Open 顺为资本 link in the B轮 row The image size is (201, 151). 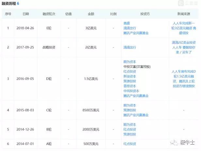pyautogui.click(x=130, y=125)
